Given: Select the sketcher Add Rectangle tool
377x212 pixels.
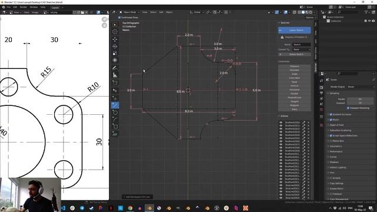Looking at the screenshot, I should coord(115,127).
